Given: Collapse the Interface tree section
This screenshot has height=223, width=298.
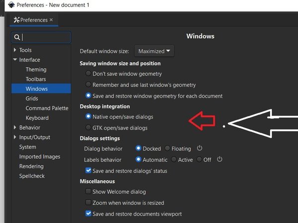Looking at the screenshot, I should click(x=15, y=60).
